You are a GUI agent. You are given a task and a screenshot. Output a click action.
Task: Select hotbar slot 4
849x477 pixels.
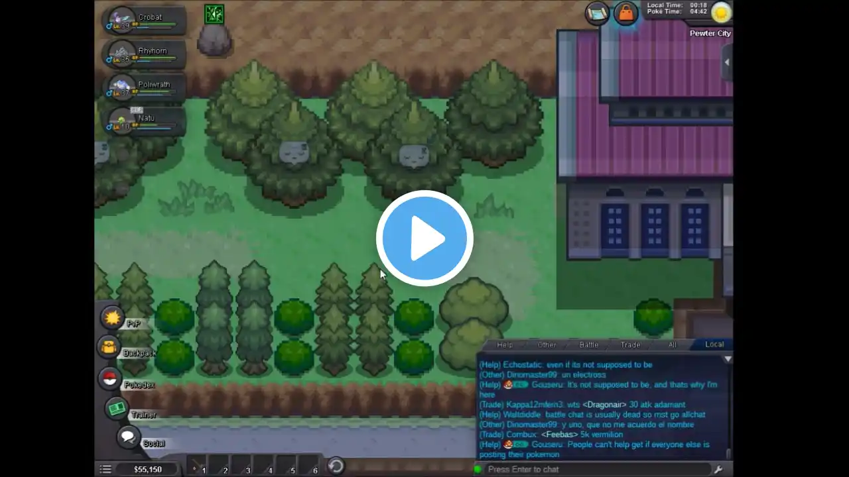(x=264, y=466)
